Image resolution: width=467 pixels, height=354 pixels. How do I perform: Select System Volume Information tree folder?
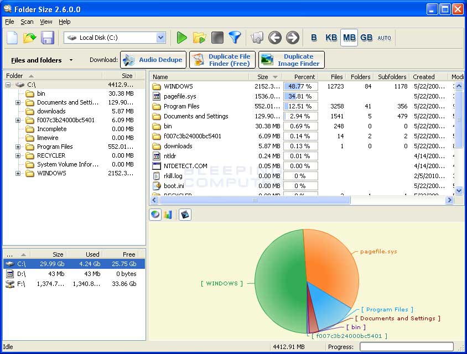tap(68, 164)
